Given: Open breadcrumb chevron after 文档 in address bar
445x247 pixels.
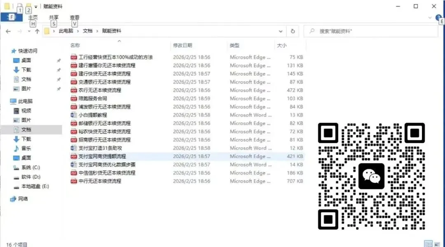Looking at the screenshot, I should 97,31.
